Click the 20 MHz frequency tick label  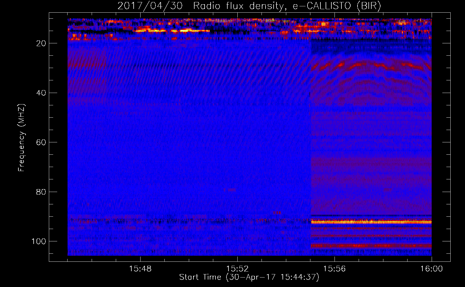click(41, 43)
